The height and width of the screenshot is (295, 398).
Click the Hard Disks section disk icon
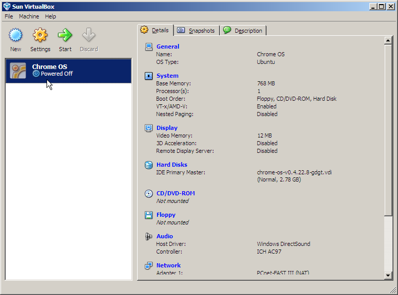point(148,165)
